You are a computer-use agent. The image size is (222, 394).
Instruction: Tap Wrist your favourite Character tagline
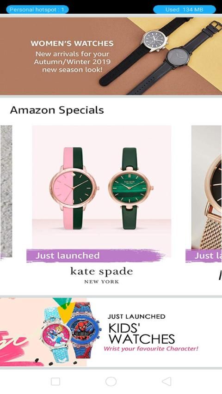coord(151,349)
